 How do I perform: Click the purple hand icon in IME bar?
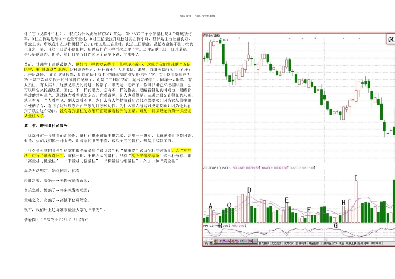click(251, 241)
